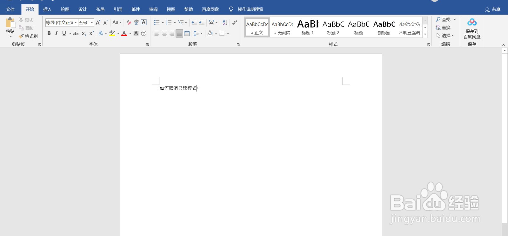
Task: Open the font name combo box
Action: [62, 22]
